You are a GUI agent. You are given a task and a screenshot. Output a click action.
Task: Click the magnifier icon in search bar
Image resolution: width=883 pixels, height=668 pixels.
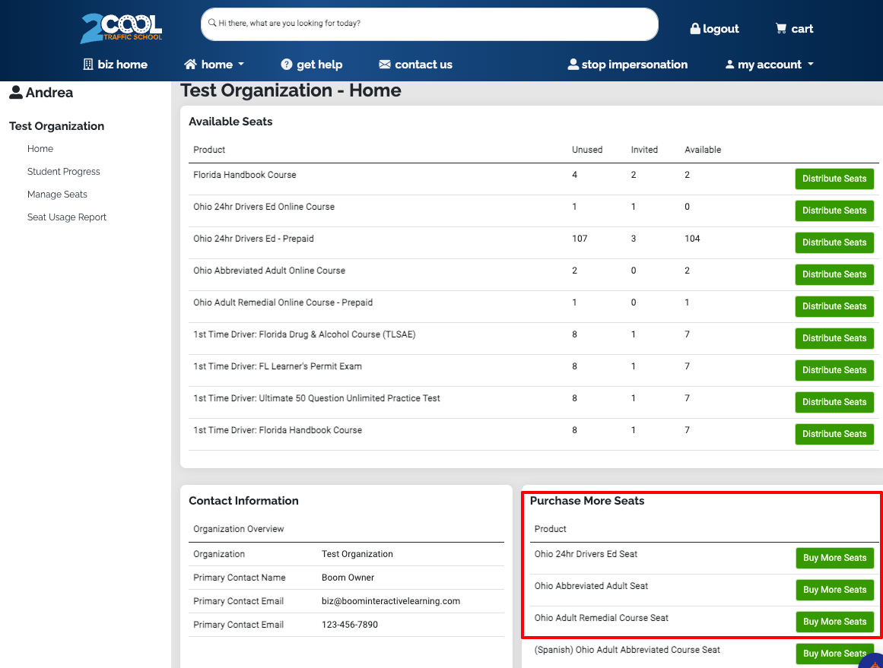[x=212, y=23]
